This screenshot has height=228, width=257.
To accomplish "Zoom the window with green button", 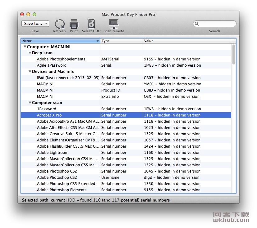I will tap(34, 14).
